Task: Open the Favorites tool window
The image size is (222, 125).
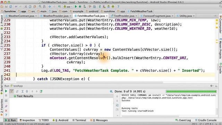Action: 1,107
